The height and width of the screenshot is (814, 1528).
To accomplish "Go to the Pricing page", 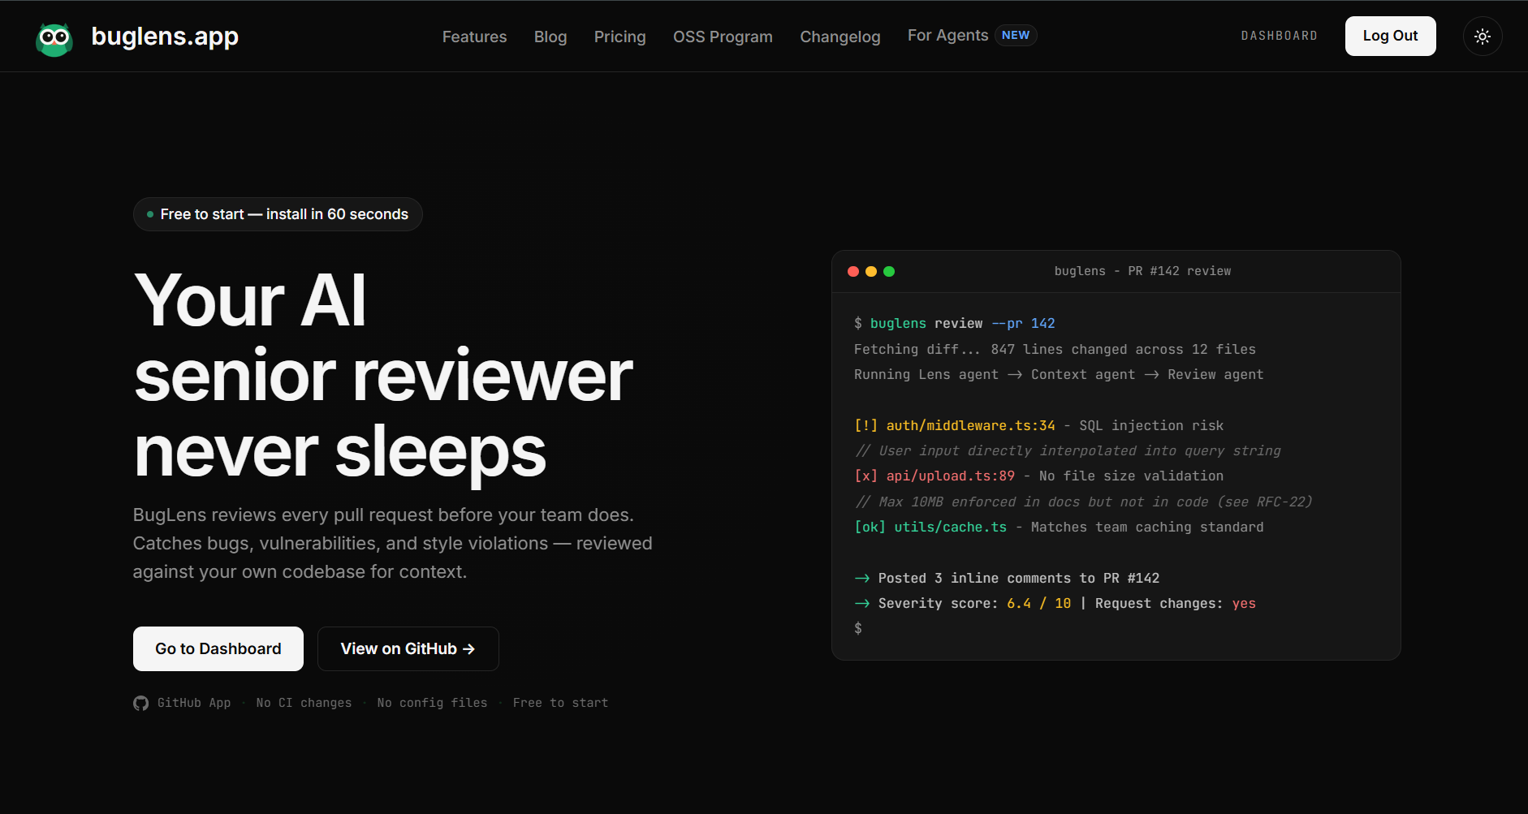I will (x=620, y=37).
